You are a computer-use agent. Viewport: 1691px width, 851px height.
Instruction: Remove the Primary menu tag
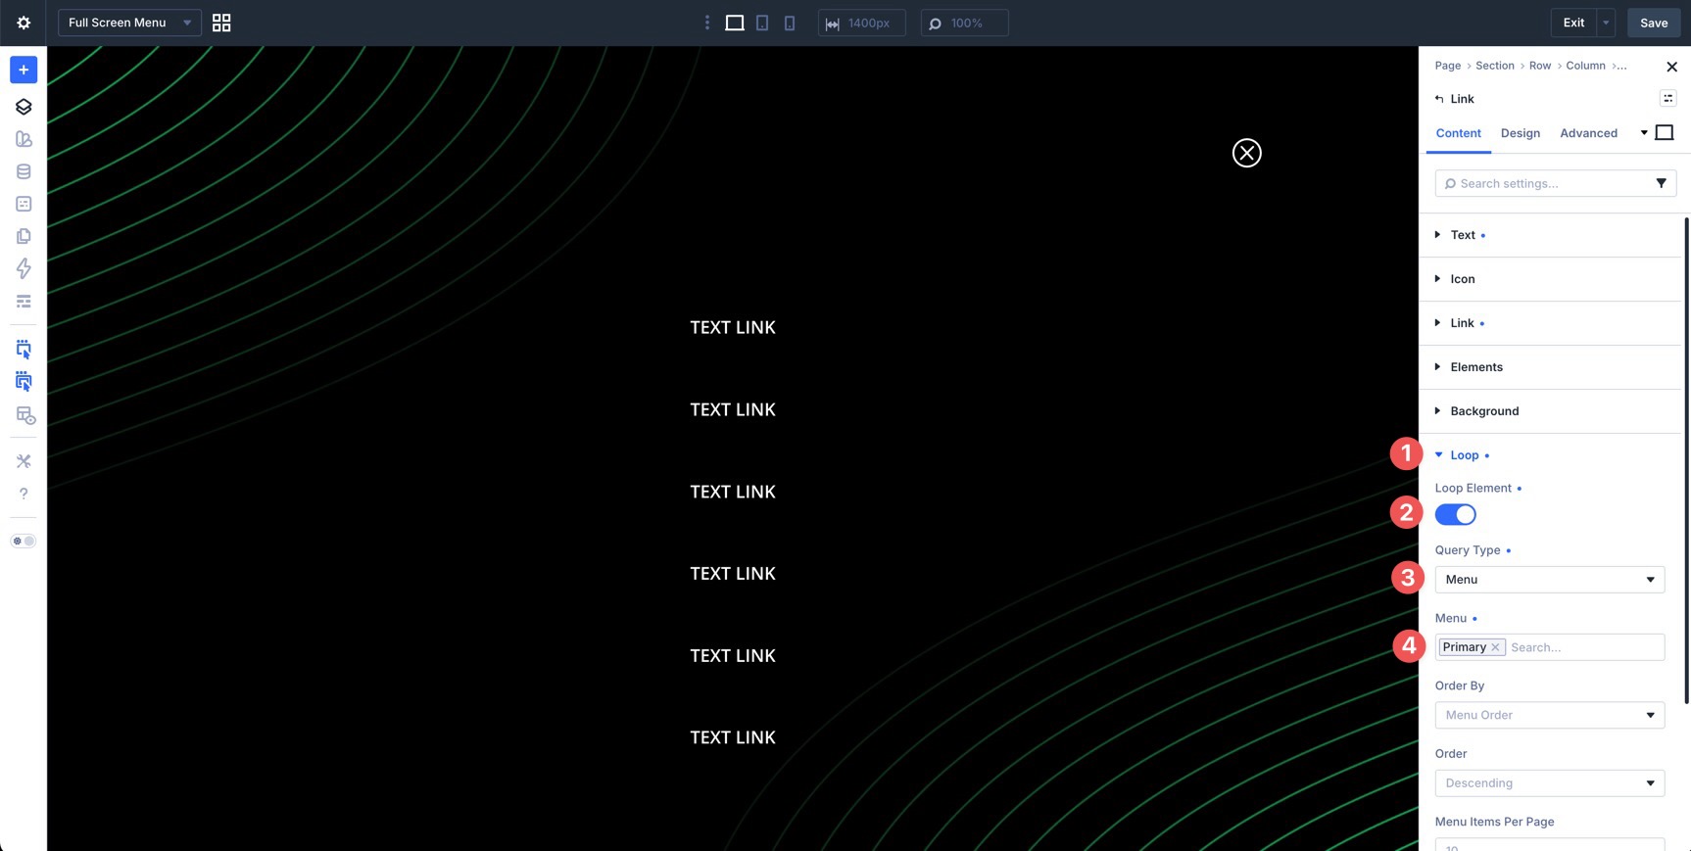coord(1495,647)
